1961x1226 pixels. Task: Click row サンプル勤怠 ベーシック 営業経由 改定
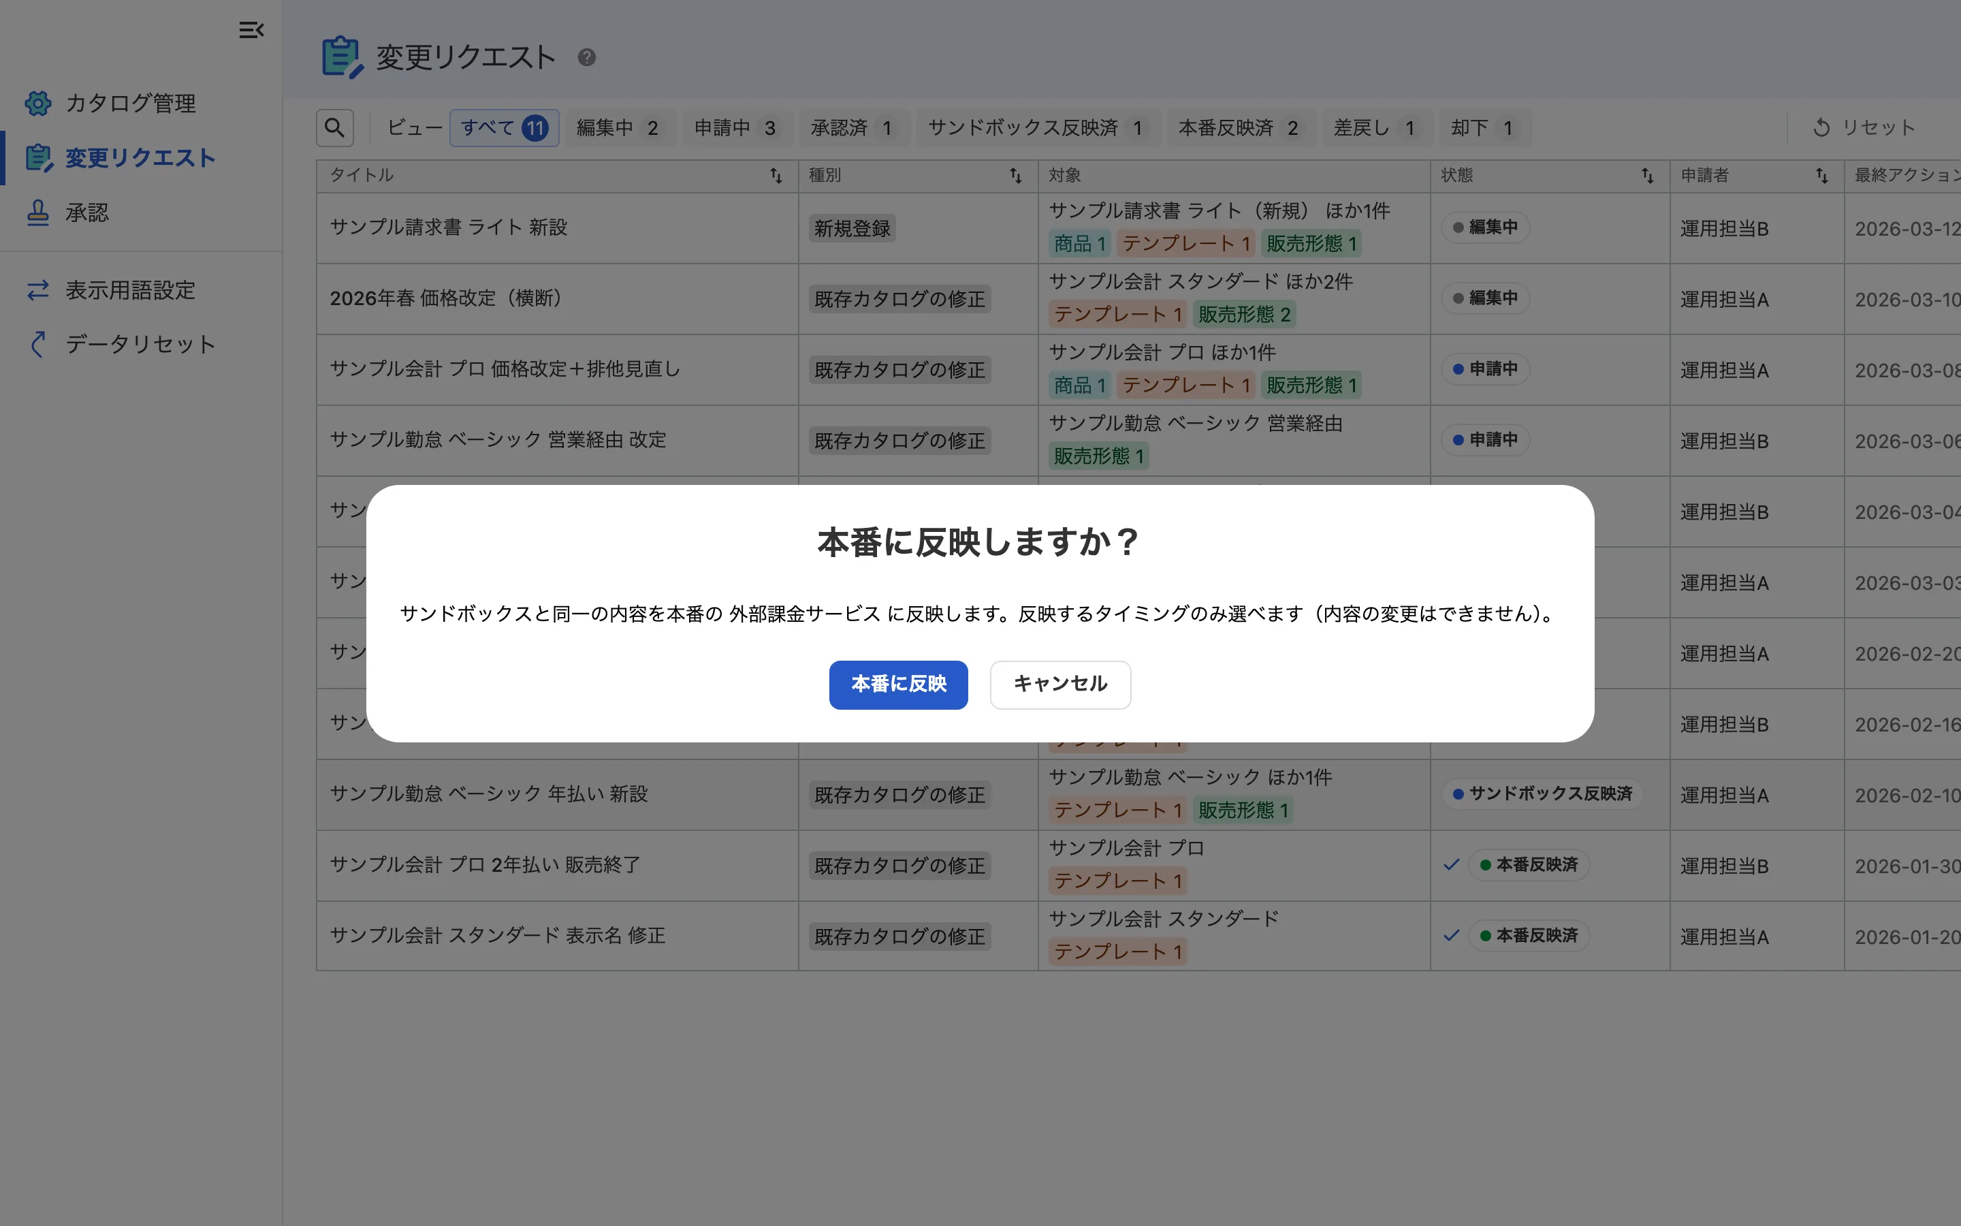498,439
